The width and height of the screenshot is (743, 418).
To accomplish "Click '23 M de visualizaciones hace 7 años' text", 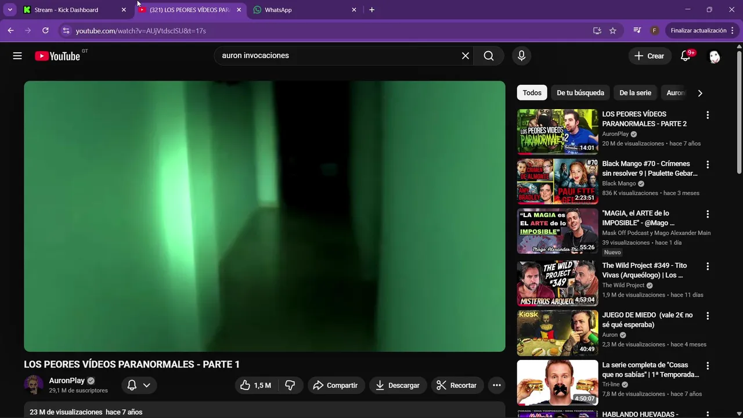I will tap(86, 412).
